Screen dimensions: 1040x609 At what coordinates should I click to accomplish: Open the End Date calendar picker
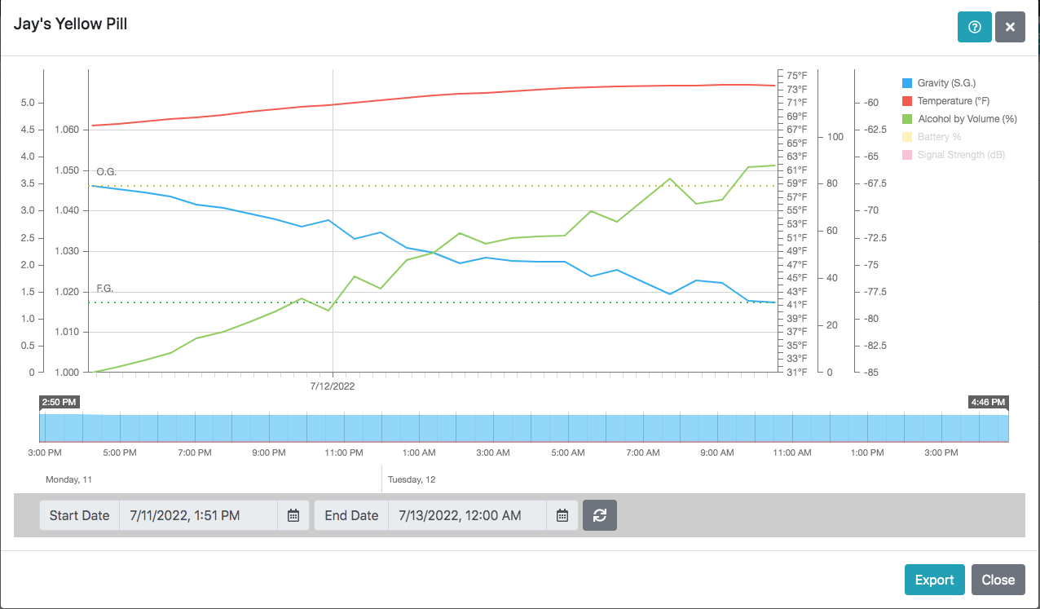point(562,515)
